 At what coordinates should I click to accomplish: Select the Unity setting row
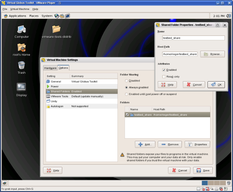coord(82,101)
